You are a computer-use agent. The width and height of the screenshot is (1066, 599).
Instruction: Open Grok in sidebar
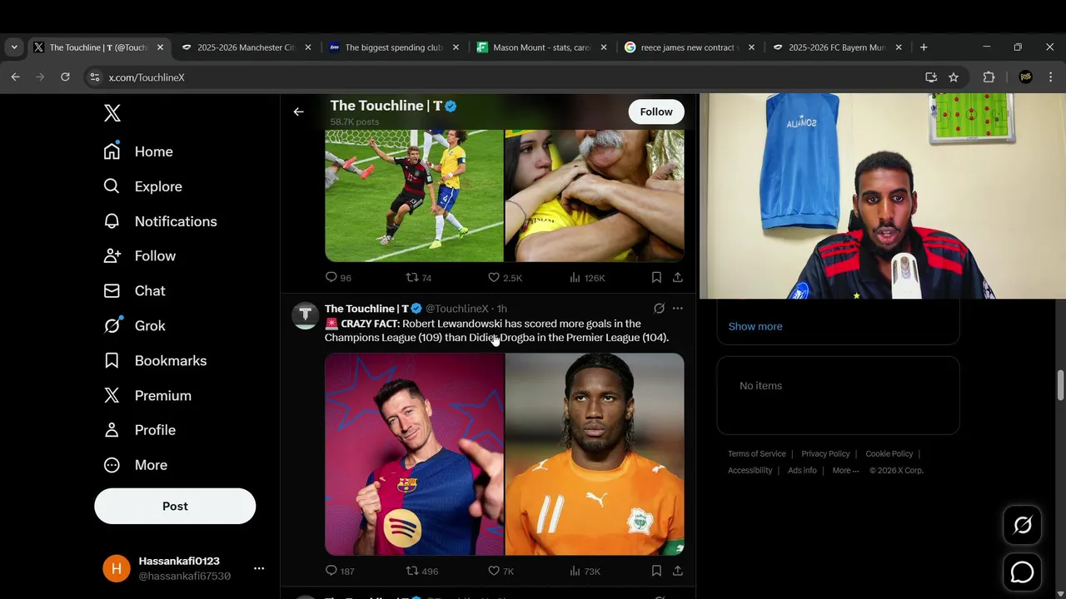point(135,326)
